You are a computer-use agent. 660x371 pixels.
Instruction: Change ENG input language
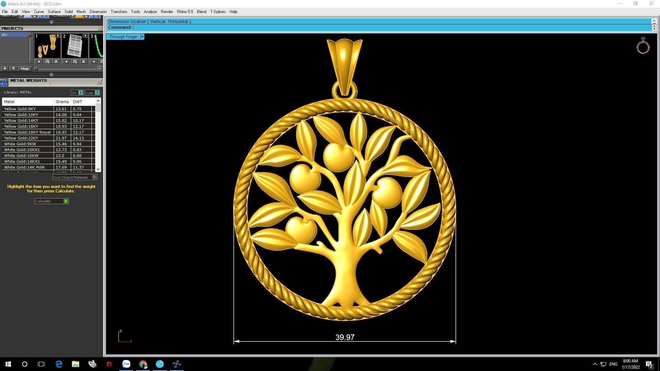[x=613, y=364]
